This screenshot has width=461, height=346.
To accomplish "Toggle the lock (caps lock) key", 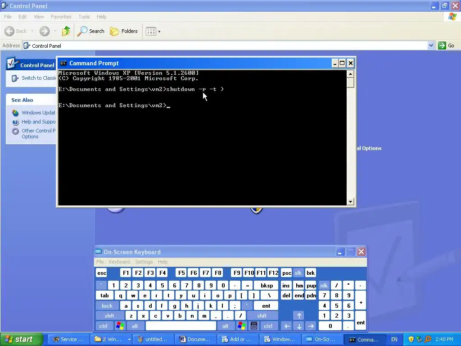I will (107, 306).
